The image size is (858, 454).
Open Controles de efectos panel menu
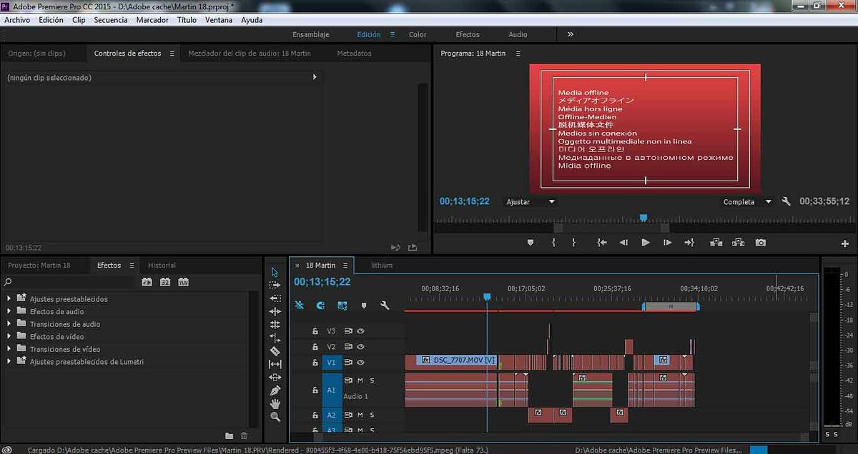172,54
